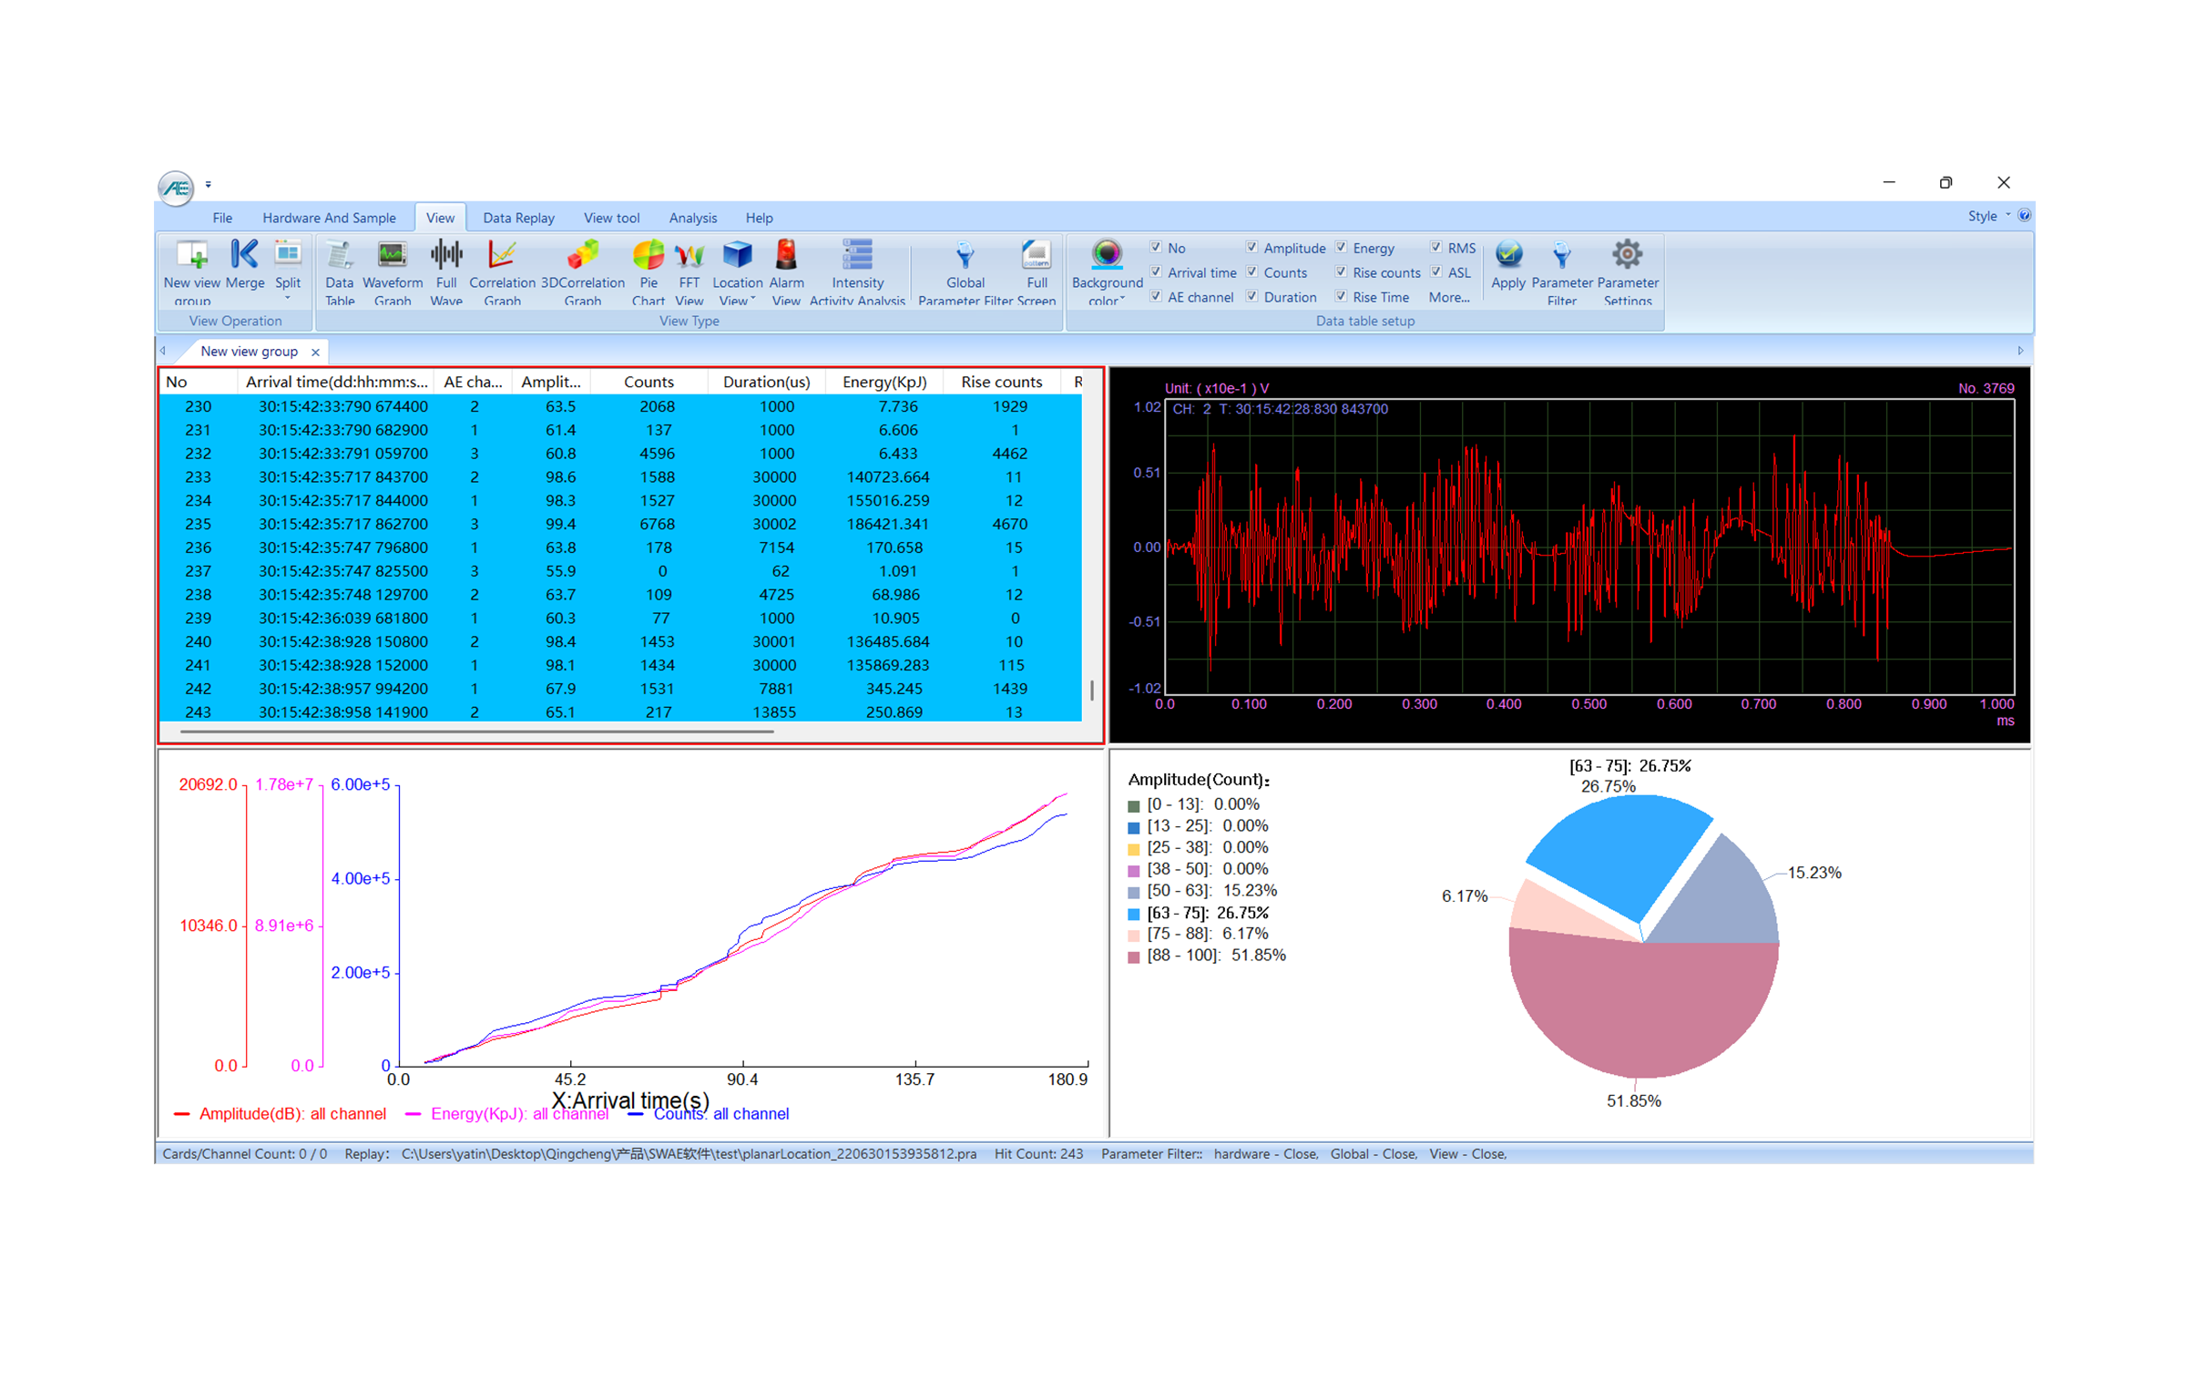
Task: Open the Split dropdown arrow
Action: click(x=288, y=299)
